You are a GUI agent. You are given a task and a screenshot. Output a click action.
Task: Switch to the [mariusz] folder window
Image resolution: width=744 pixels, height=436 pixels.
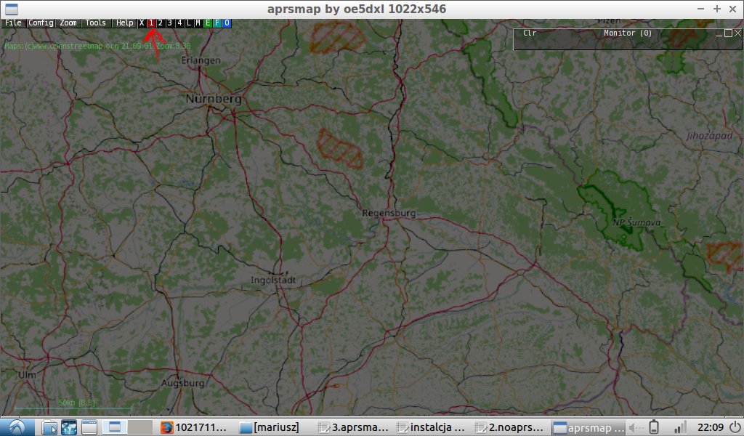pyautogui.click(x=269, y=427)
